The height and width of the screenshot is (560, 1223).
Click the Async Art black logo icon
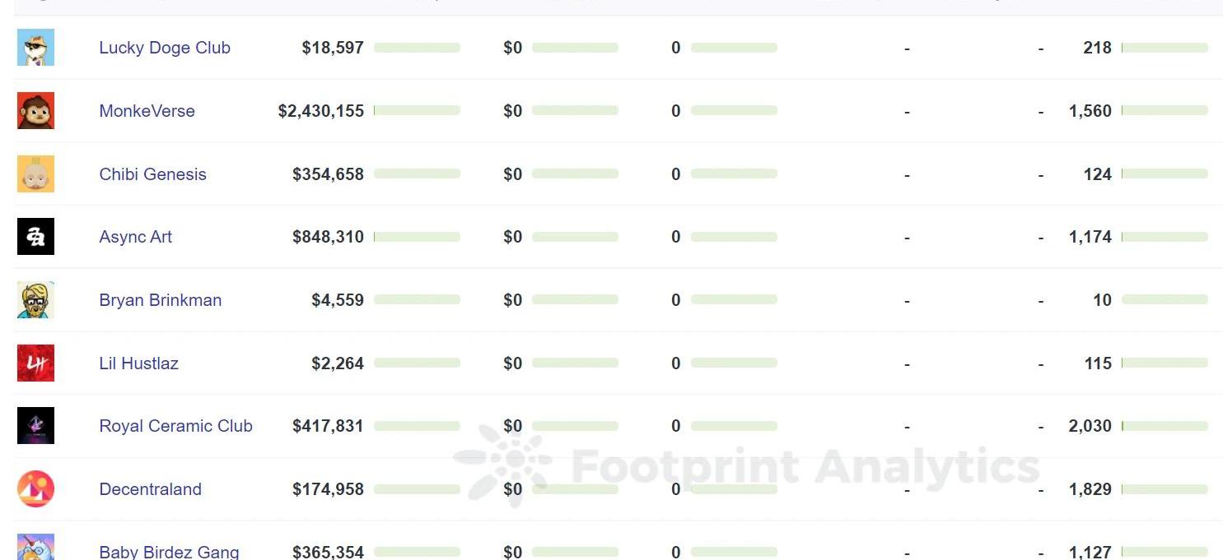pos(35,237)
